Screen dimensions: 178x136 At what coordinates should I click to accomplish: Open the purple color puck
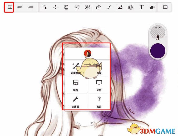[x=158, y=51]
